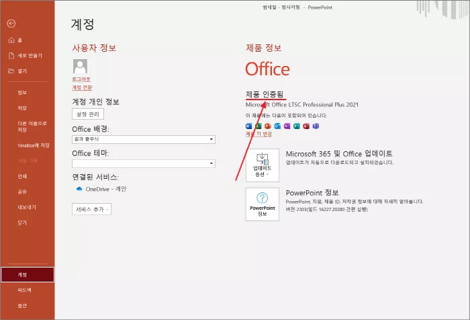Click the red Access app icon
The image size is (470, 320).
(x=306, y=126)
